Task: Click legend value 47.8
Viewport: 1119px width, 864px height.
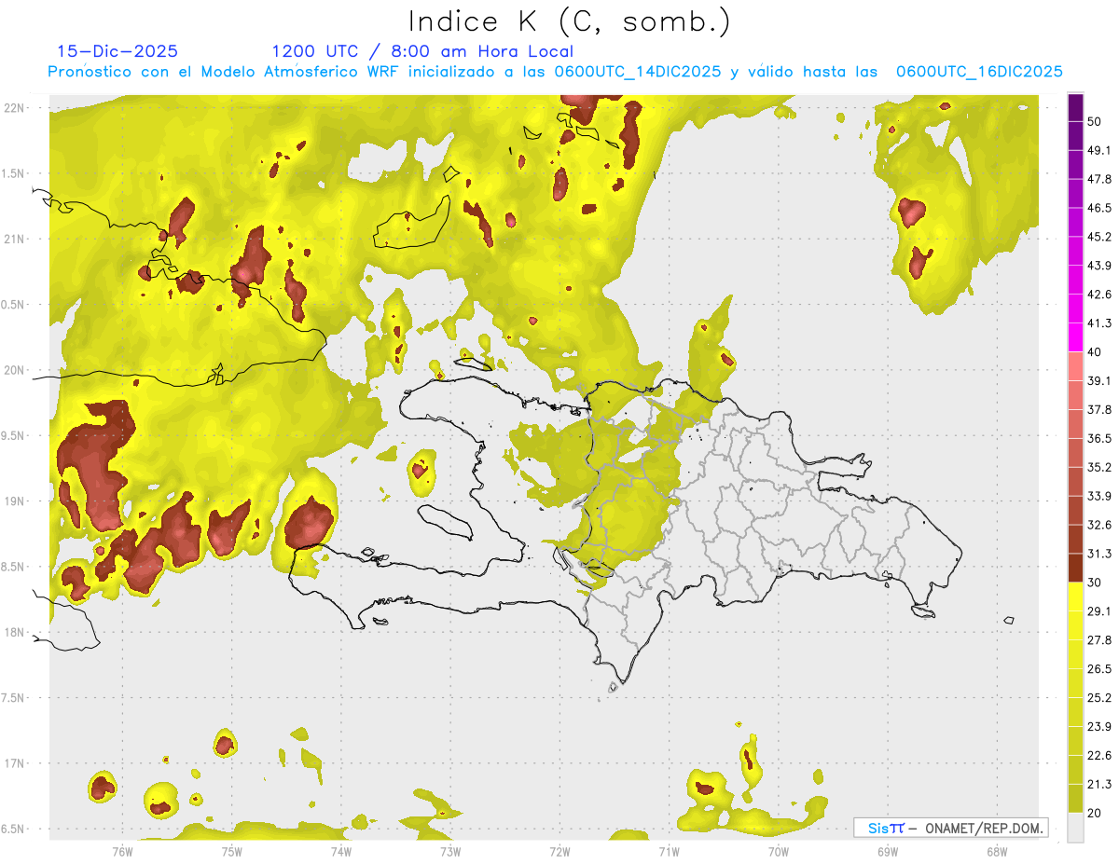Action: click(1099, 179)
